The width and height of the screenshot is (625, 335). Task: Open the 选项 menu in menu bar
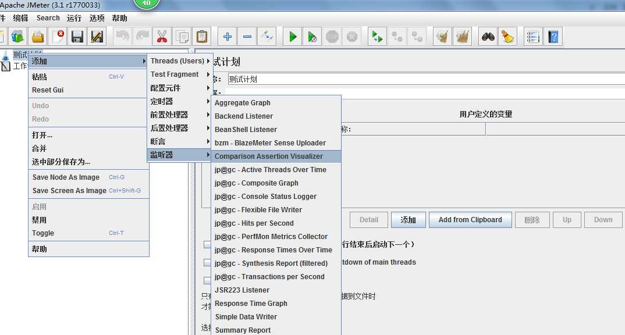click(97, 18)
